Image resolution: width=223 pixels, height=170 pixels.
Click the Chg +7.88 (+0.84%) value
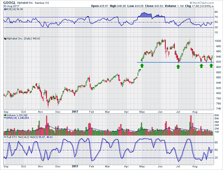click(198, 6)
